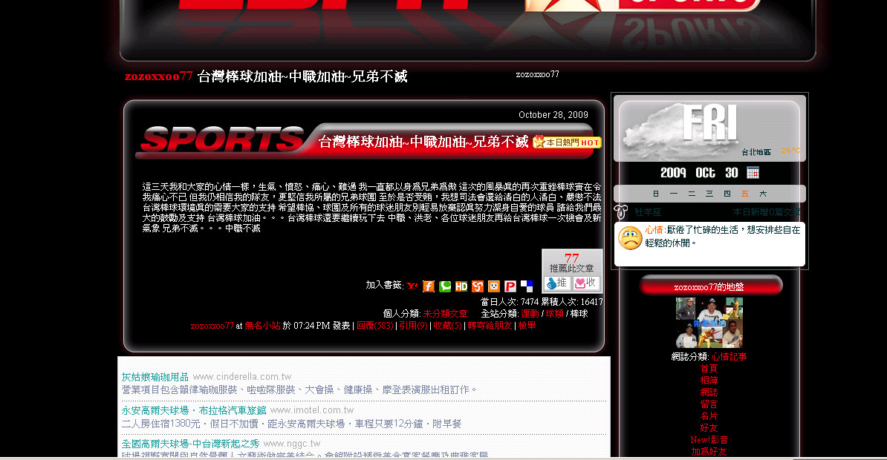887x460 pixels.
Task: Click the 本日新增0篇文章 text
Action: pos(767,212)
